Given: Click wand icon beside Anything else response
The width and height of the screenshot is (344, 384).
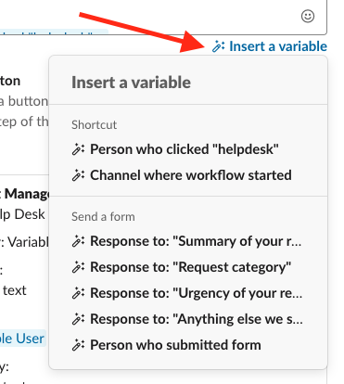Looking at the screenshot, I should pyautogui.click(x=78, y=319).
